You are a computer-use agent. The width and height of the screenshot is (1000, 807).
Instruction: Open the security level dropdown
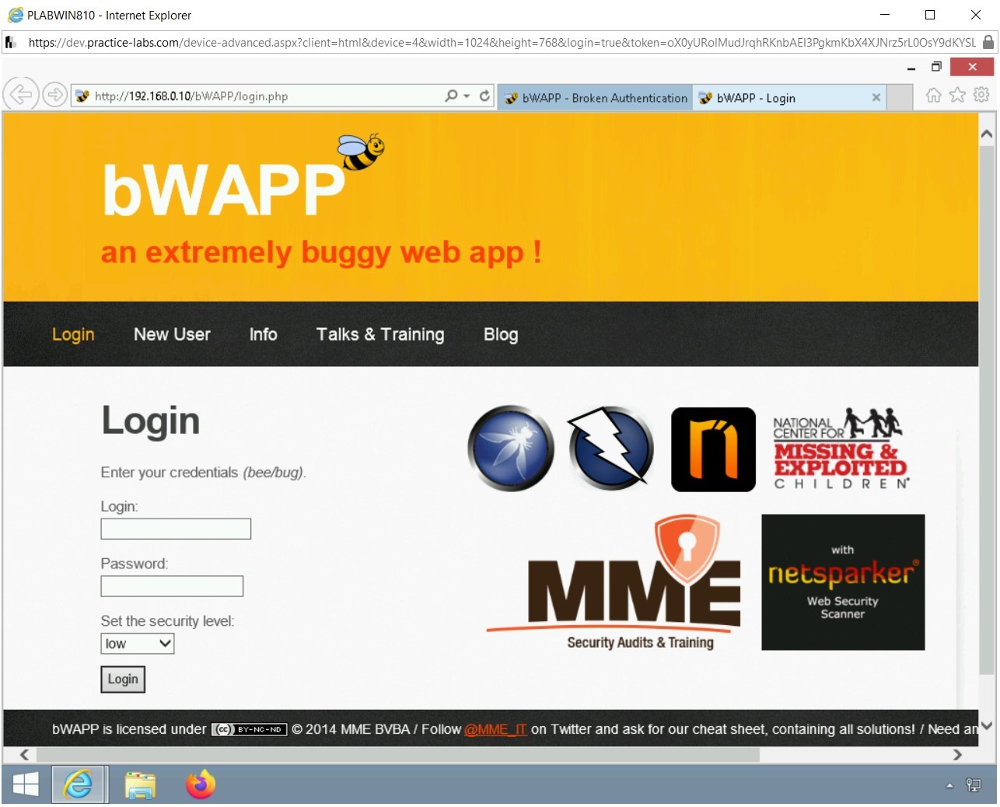pos(137,644)
